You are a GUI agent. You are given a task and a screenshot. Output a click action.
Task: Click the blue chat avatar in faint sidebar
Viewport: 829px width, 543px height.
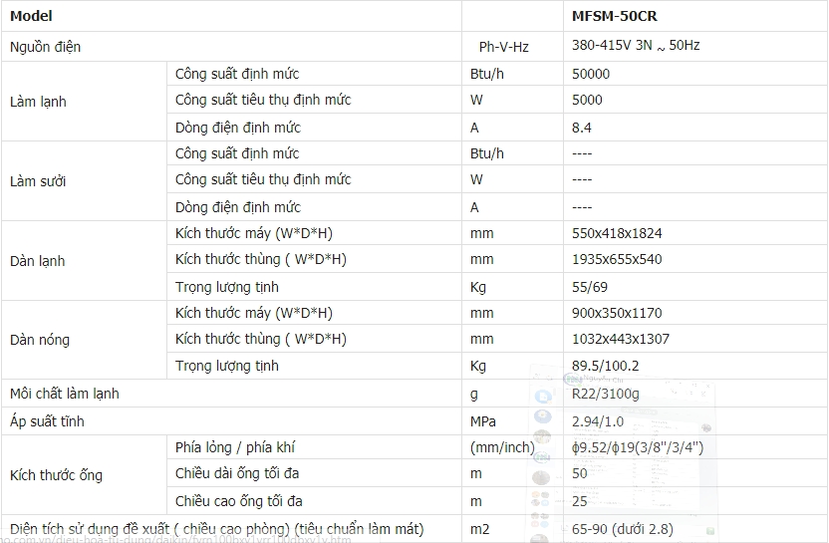click(543, 397)
